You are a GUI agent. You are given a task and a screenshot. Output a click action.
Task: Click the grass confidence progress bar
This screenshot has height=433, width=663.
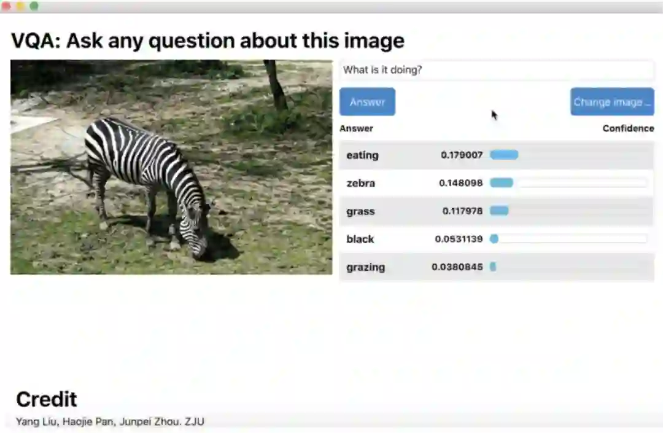point(568,211)
